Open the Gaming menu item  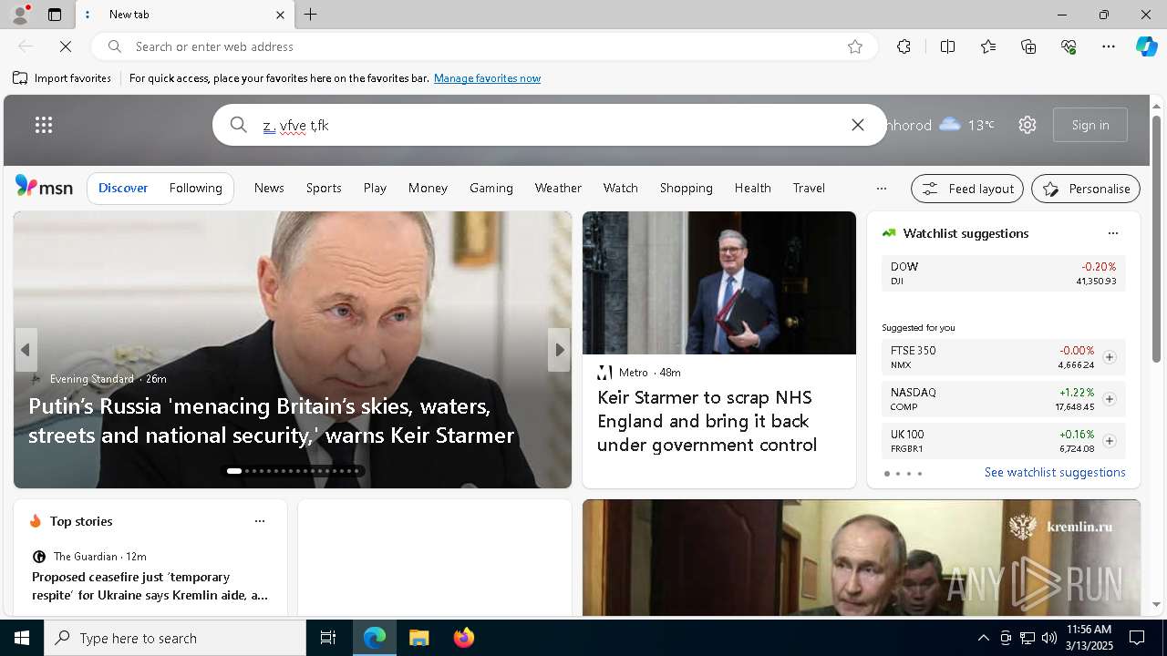click(x=491, y=188)
